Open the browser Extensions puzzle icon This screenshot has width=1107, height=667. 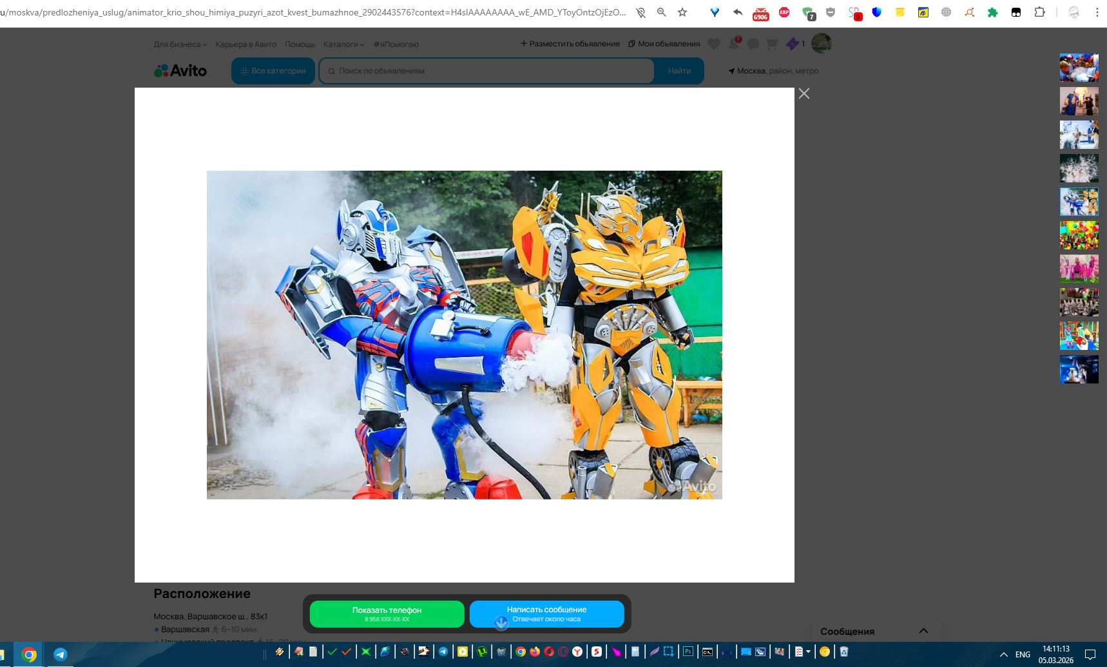[1039, 12]
